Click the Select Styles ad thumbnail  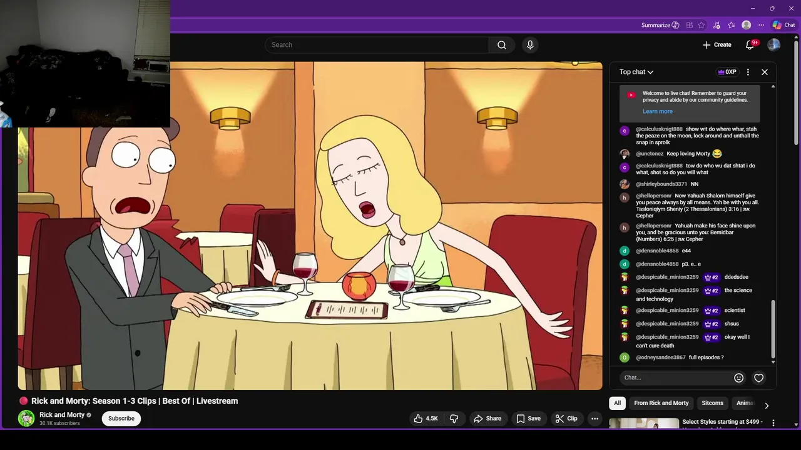click(644, 424)
